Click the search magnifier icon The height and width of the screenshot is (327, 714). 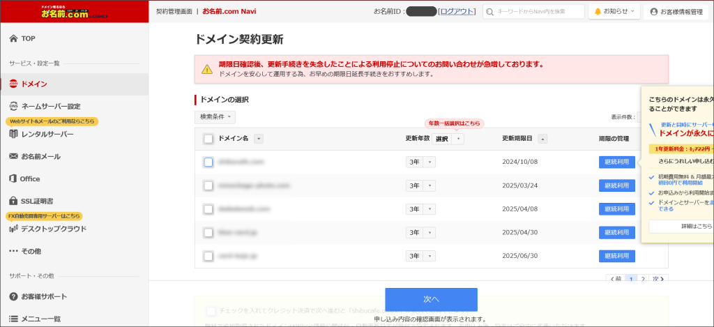(490, 12)
